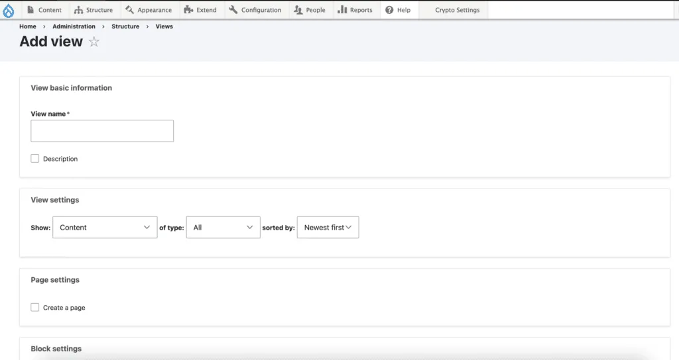Click the Configuration wrench icon
Screen dimensions: 679x360
pyautogui.click(x=233, y=9)
